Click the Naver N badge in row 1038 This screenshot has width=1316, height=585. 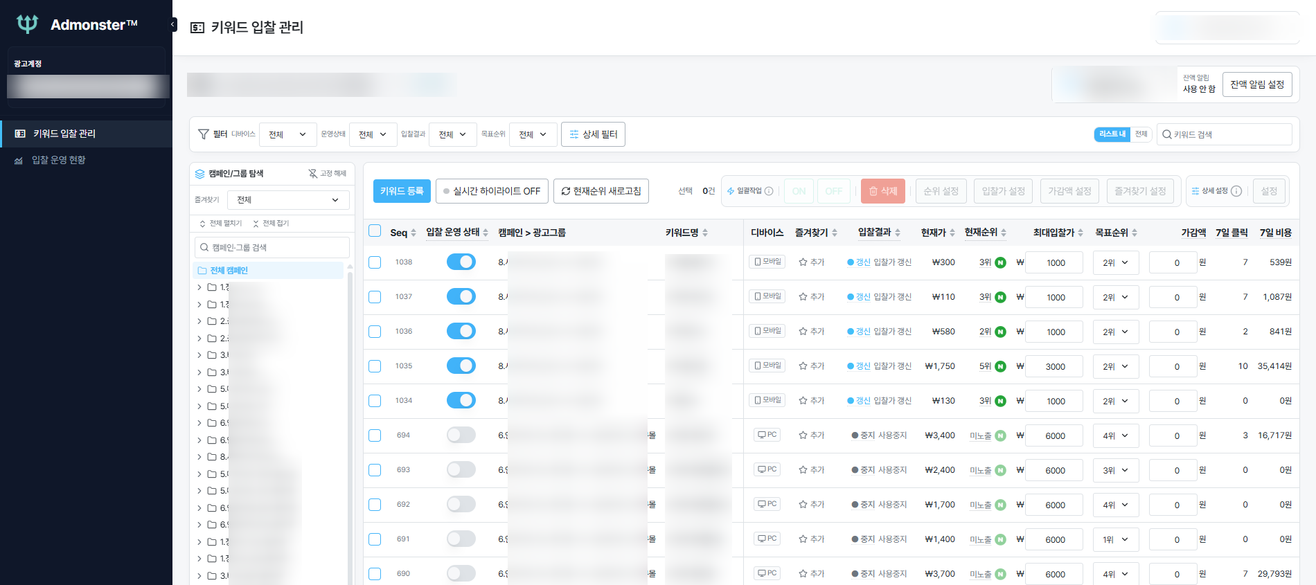(x=1000, y=262)
